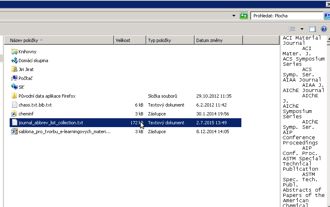Click 'ACS Symposium' text in the preview pane
The height and width of the screenshot is (207, 330).
[303, 59]
